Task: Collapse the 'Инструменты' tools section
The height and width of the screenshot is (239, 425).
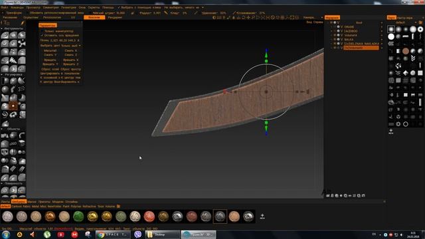Action: pos(1,29)
